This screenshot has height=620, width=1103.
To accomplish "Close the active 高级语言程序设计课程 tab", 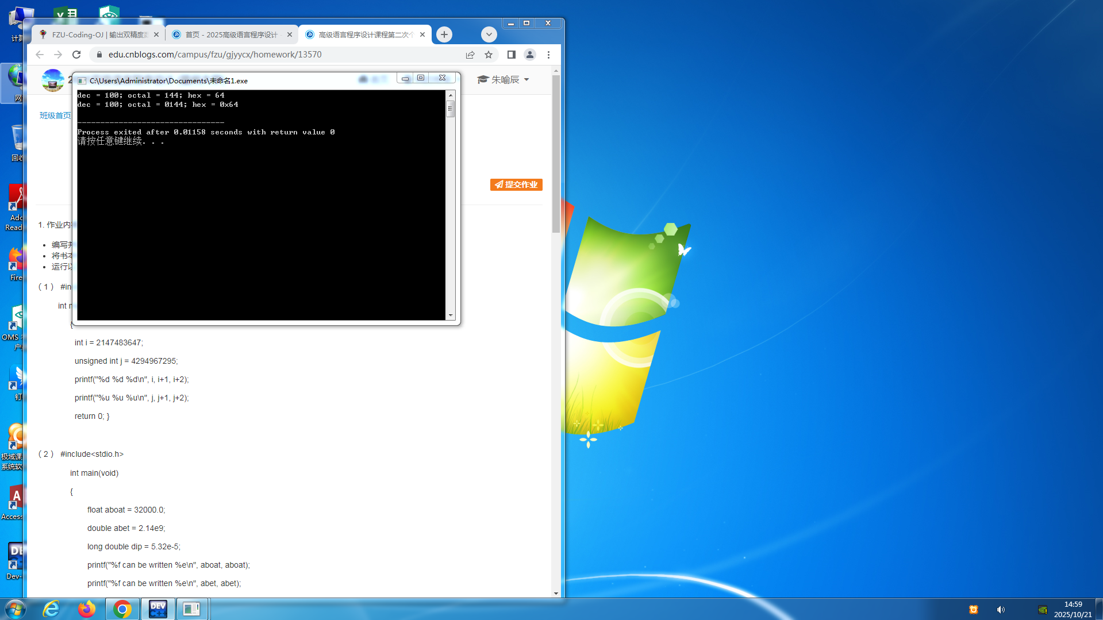I will tap(422, 34).
